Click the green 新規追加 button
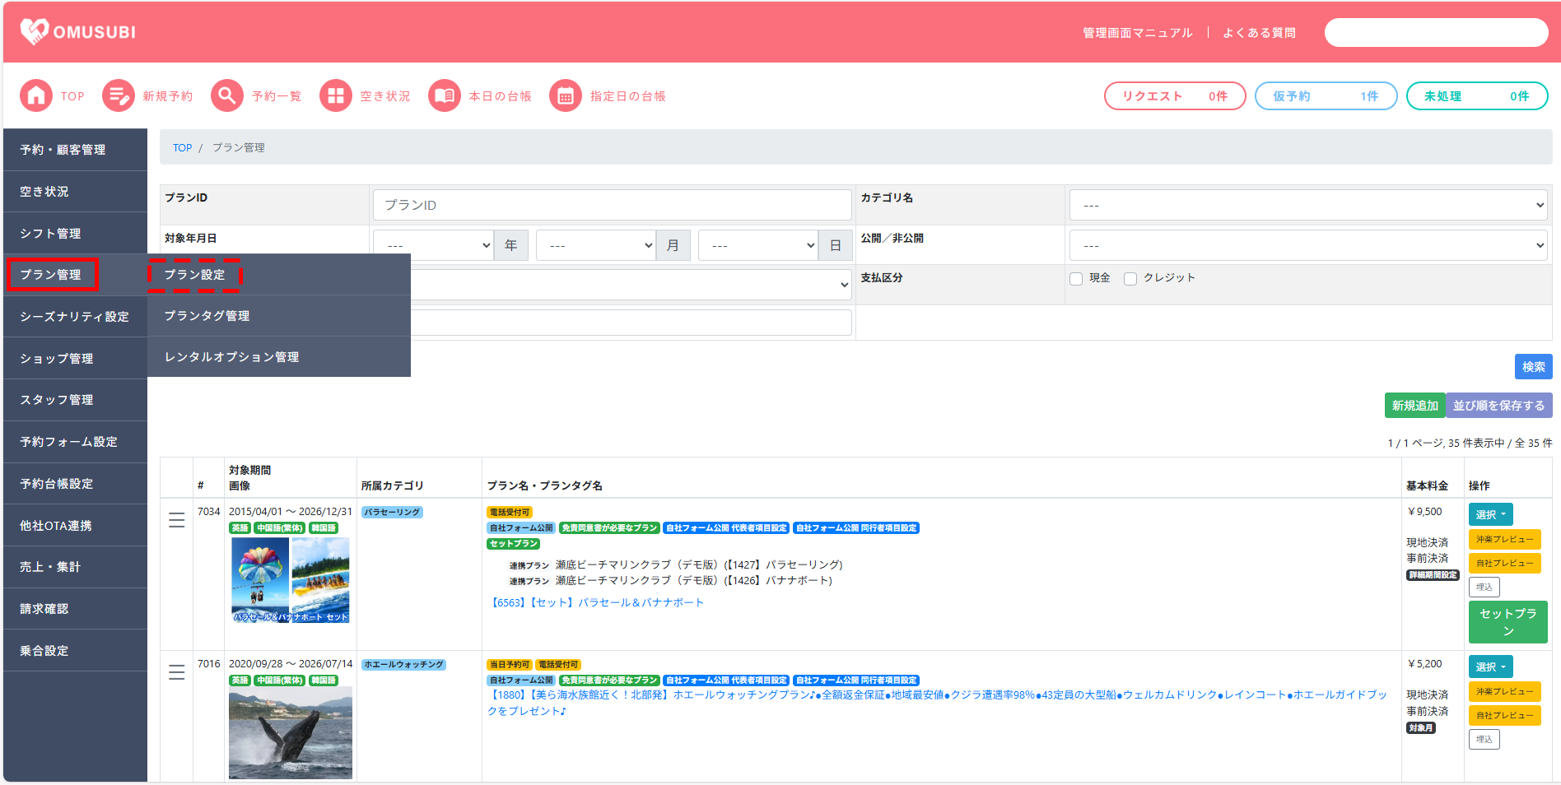 pyautogui.click(x=1414, y=406)
